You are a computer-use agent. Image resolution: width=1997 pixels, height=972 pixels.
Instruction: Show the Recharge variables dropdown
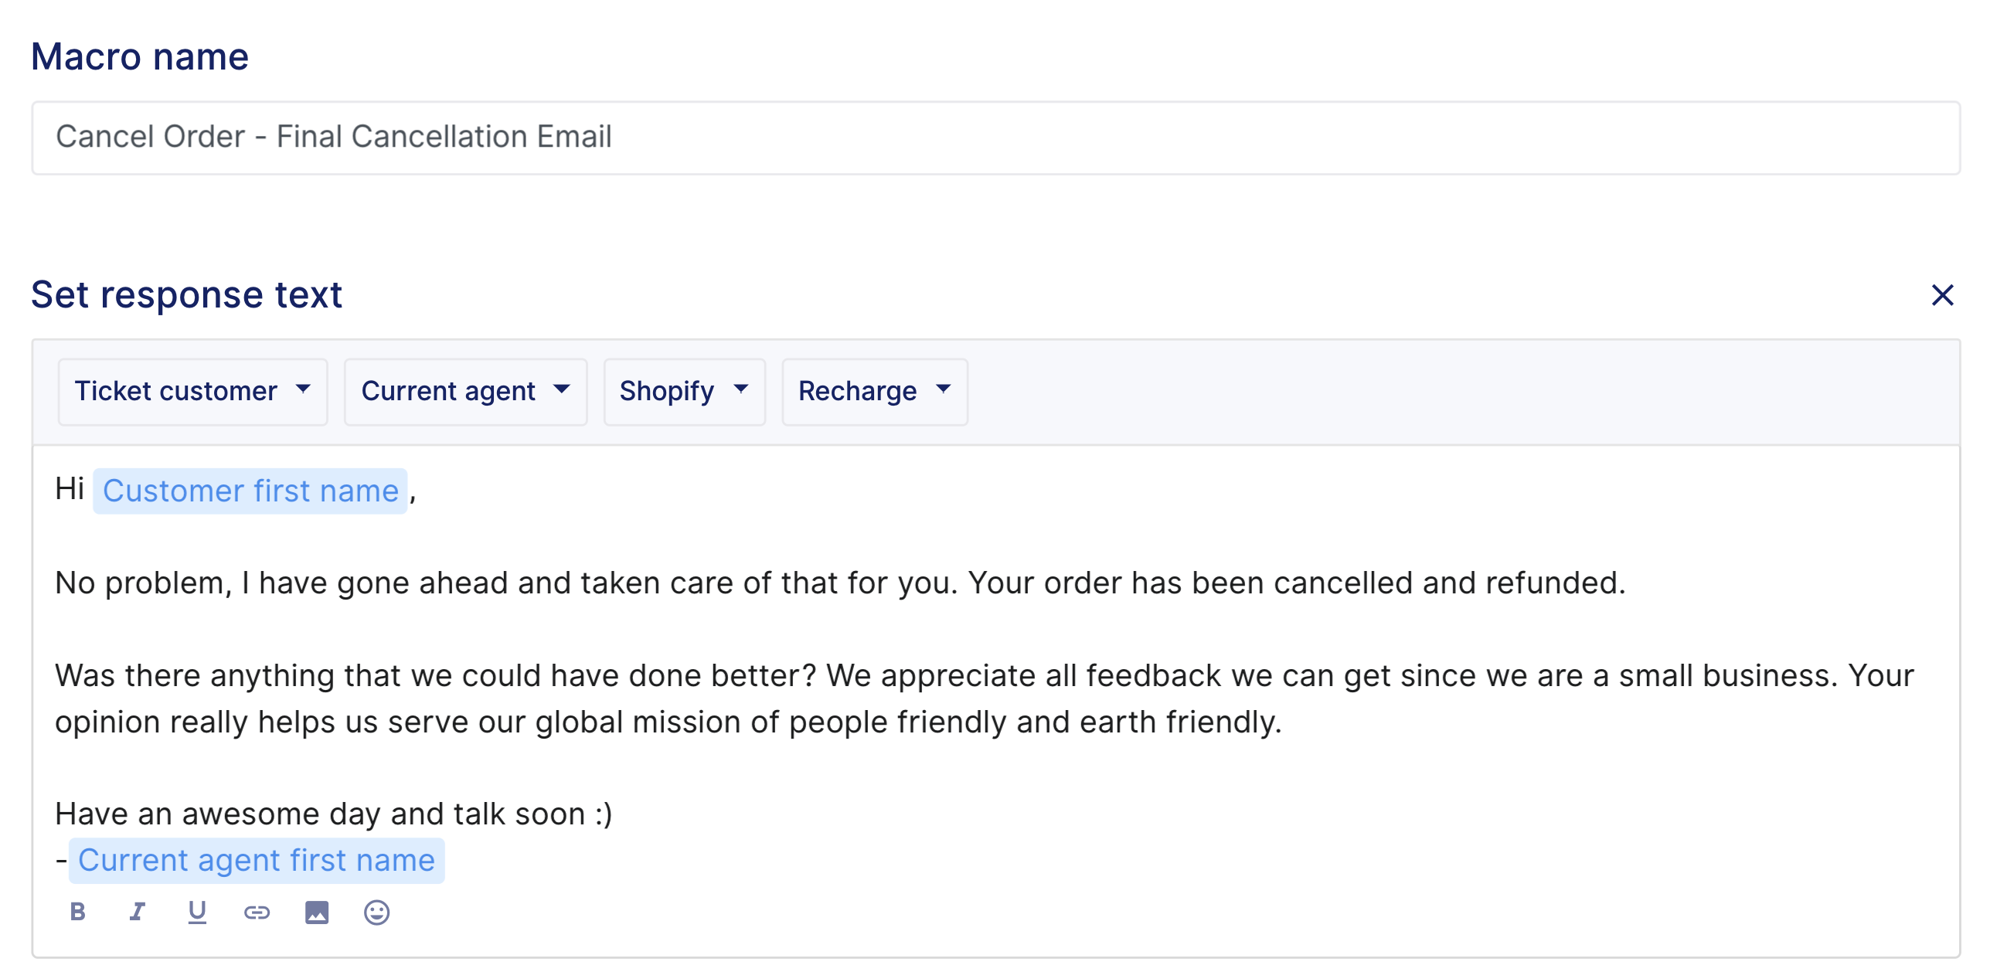[873, 392]
